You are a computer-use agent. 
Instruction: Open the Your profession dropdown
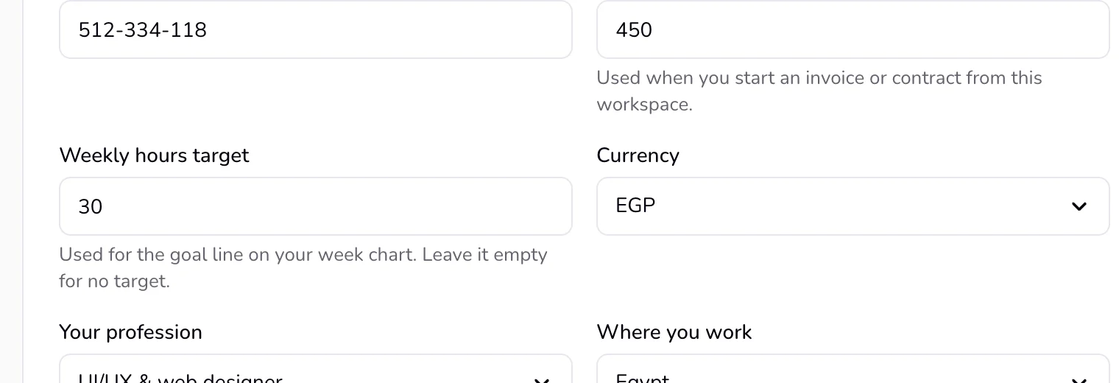(x=315, y=369)
